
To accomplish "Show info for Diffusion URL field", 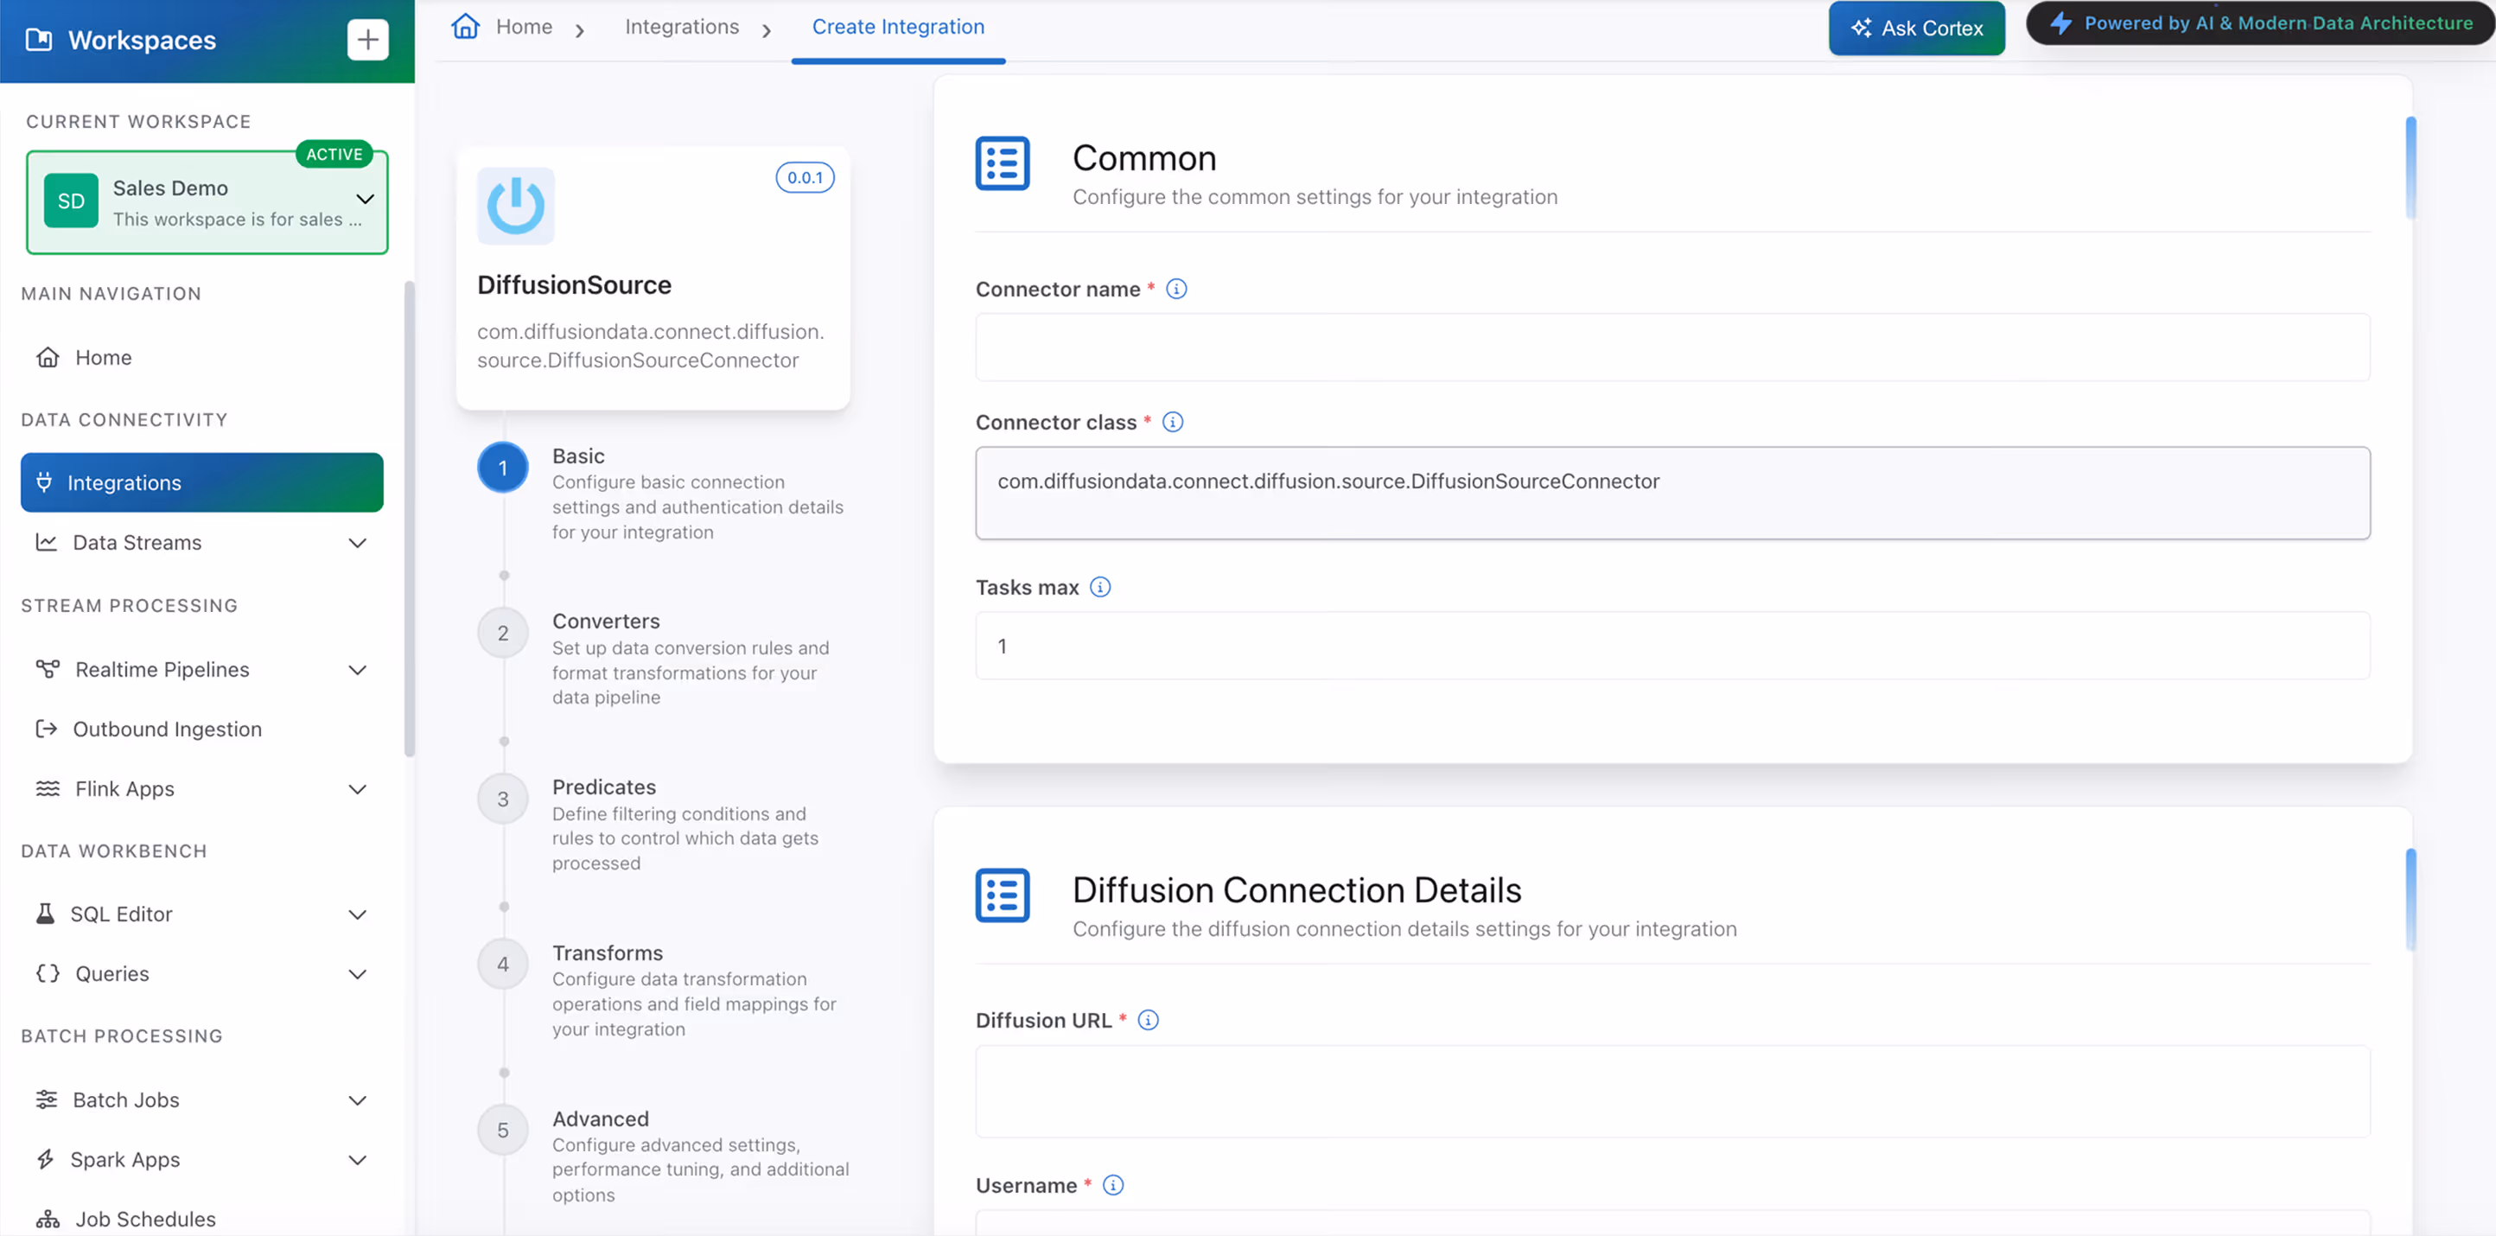I will [x=1149, y=1020].
